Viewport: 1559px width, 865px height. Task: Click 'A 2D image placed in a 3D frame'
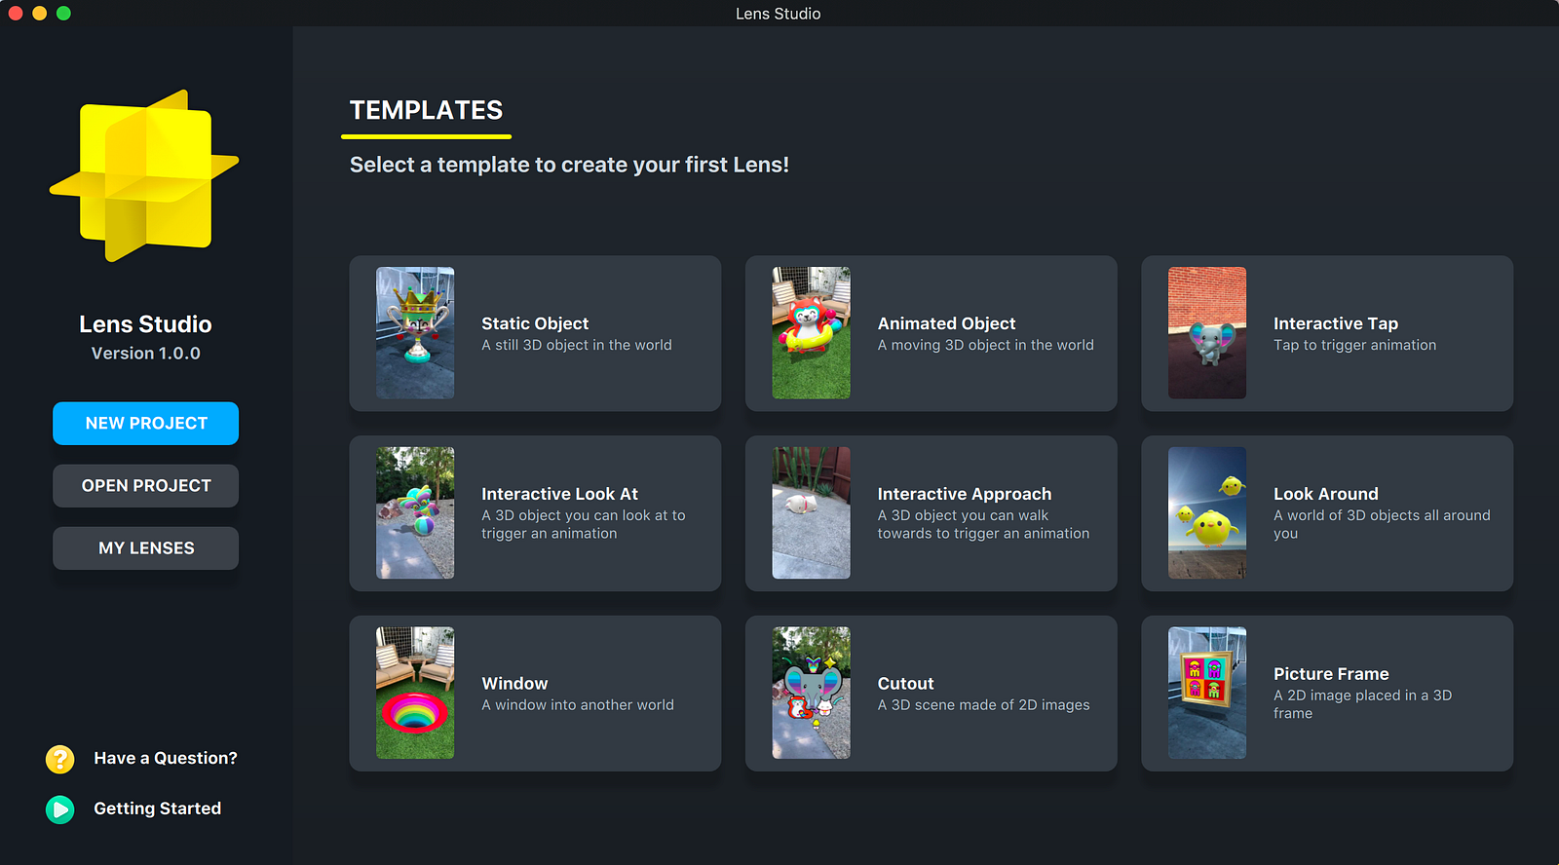(1362, 704)
